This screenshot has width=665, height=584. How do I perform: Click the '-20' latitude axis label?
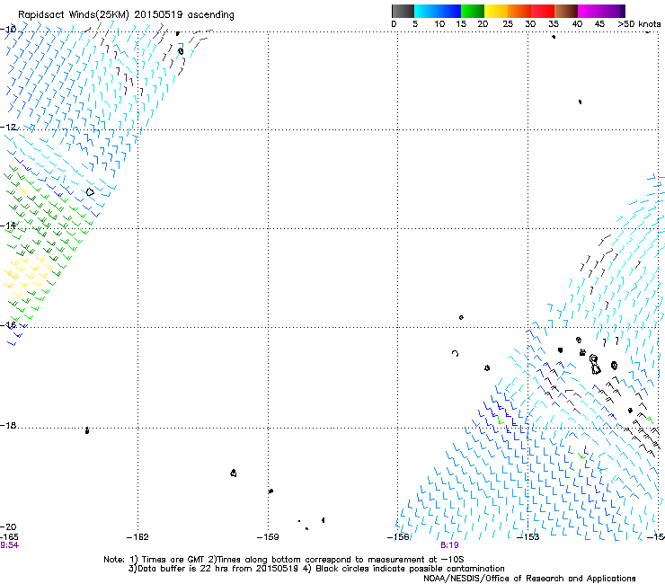pos(8,527)
